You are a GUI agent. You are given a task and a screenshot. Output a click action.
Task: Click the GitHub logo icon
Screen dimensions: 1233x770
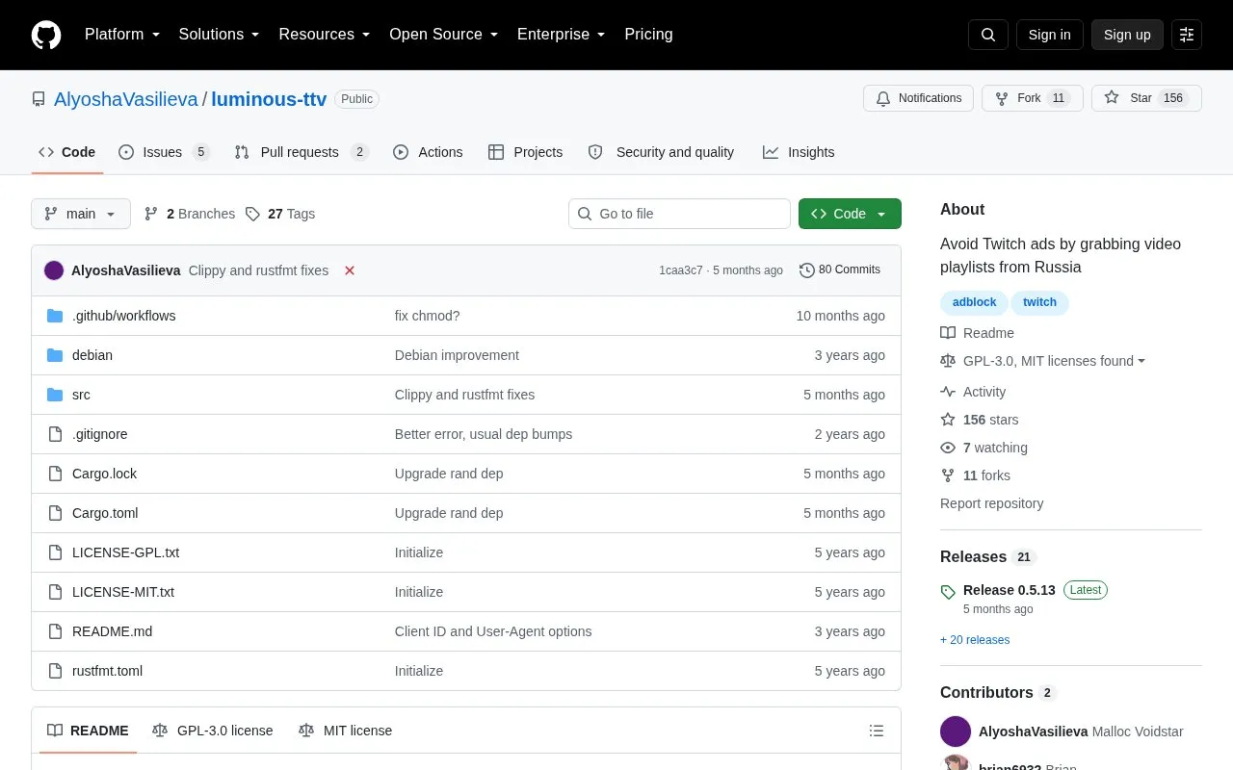(x=46, y=35)
